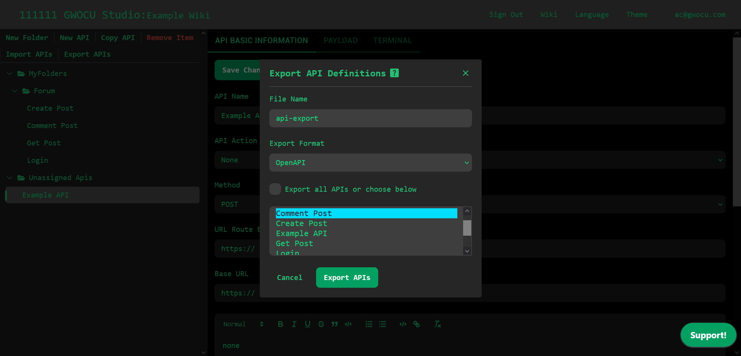This screenshot has height=356, width=741.
Task: Open the Wiki menu item
Action: 549,15
